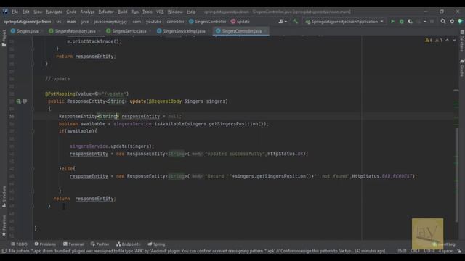Open the Run menu
The image size is (465, 261).
click(134, 12)
